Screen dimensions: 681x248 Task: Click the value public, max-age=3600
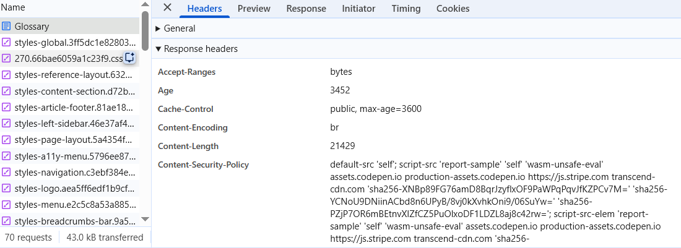pos(376,109)
